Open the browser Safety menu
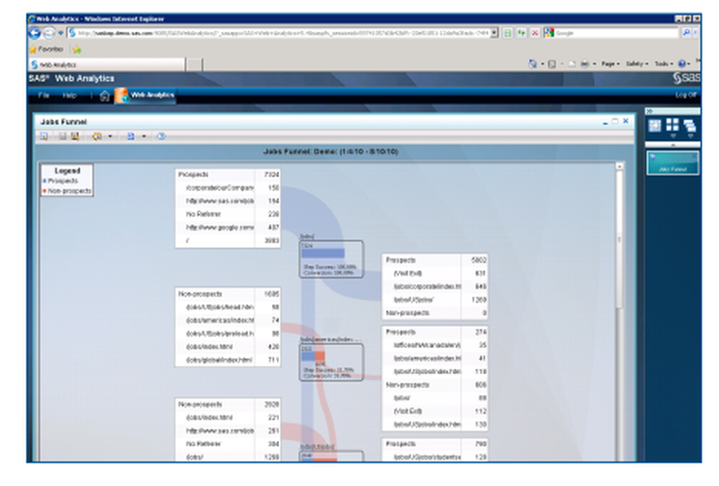This screenshot has height=486, width=719. [637, 64]
